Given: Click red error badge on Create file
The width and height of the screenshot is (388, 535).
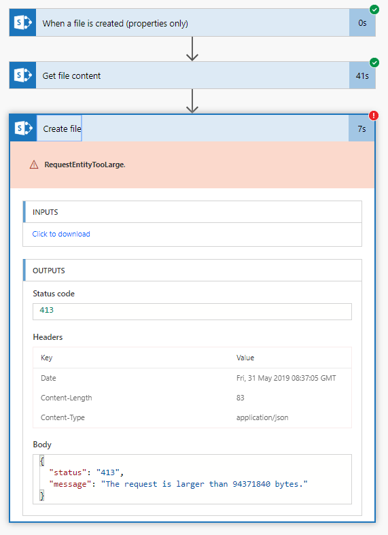Looking at the screenshot, I should (374, 116).
